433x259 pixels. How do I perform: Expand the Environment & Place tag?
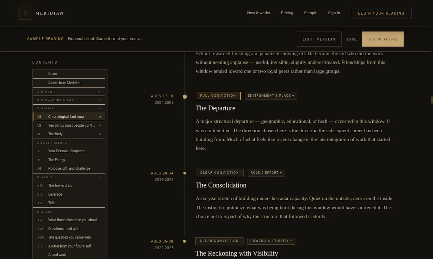[271, 96]
